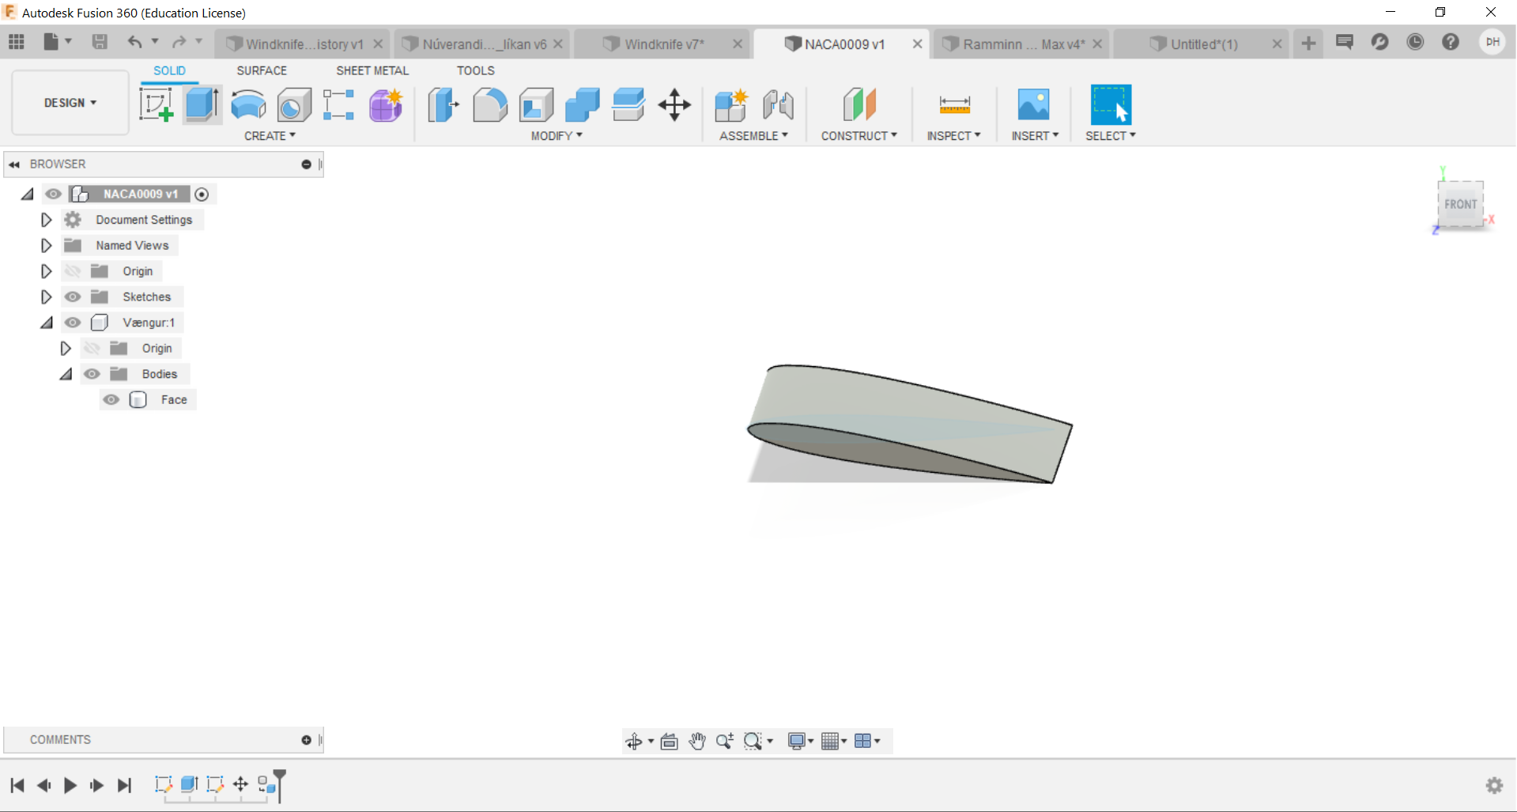Viewport: 1517px width, 812px height.
Task: Activate the Move/Copy tool
Action: [674, 104]
